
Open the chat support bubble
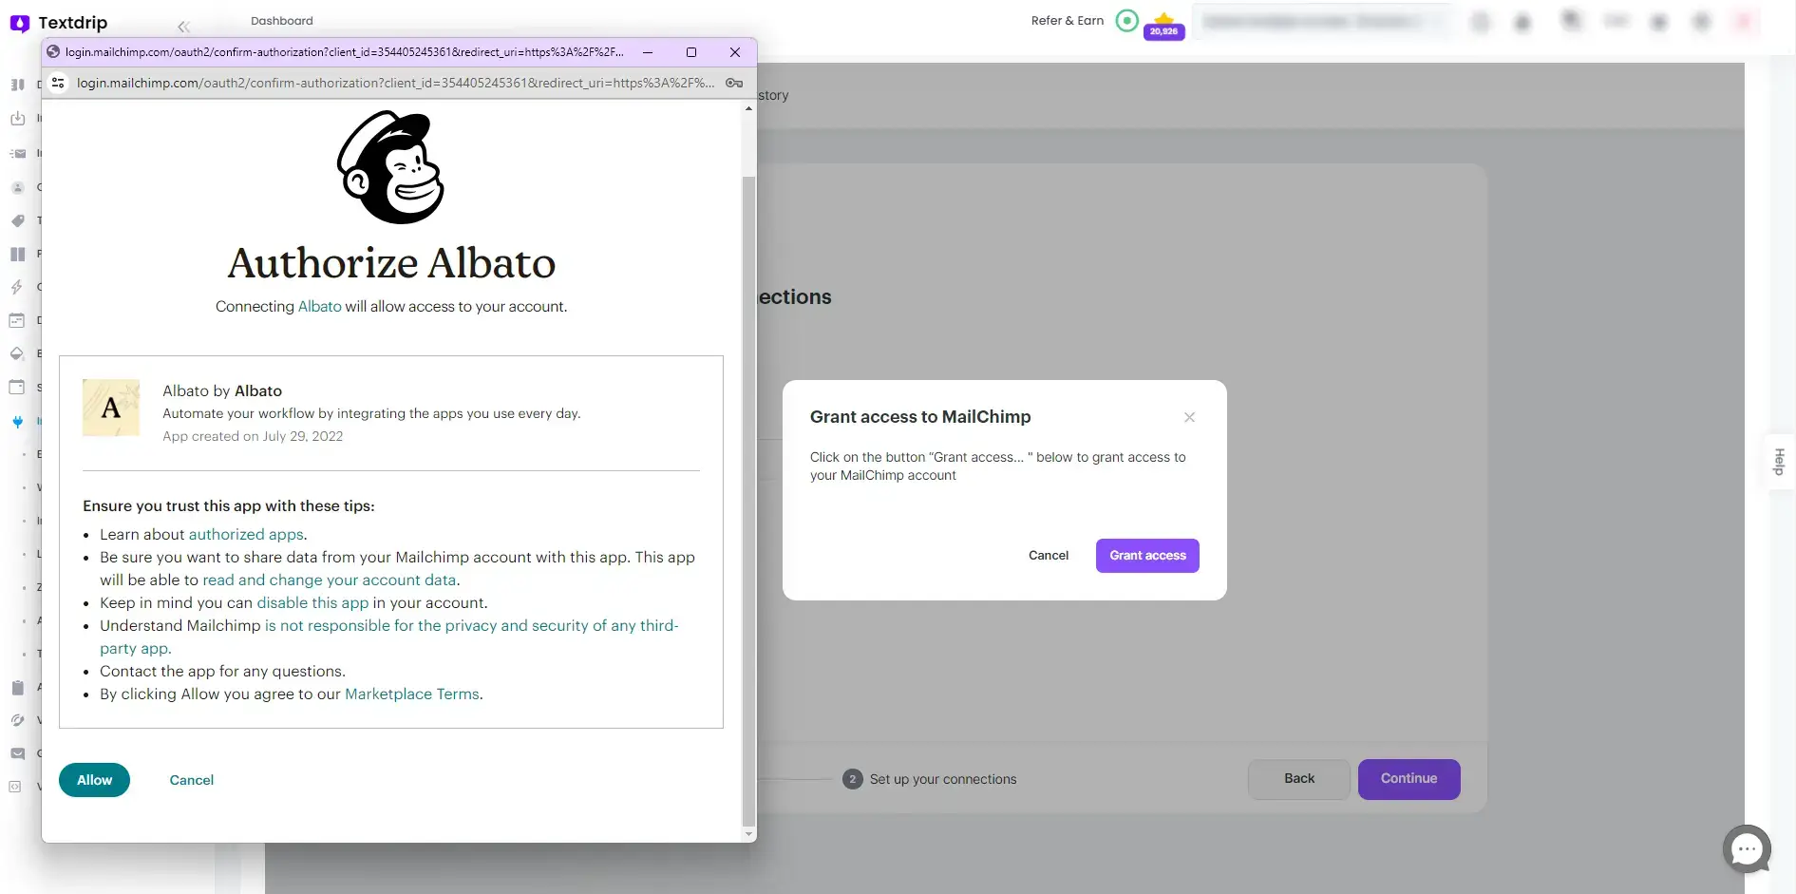click(1747, 848)
